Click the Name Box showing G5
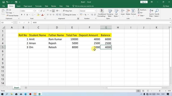Screen dimensions: 172x96 pos(7,22)
